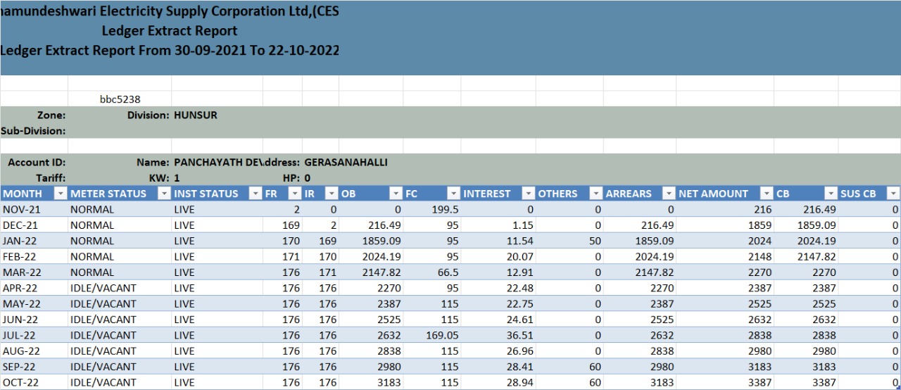This screenshot has height=390, width=901.
Task: Select the NOV-21 month cell
Action: click(34, 210)
